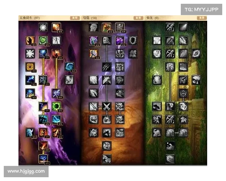226x181 pixels.
Task: Select the orange silhouette talent in Elemental's second row
Action: pos(30,40)
